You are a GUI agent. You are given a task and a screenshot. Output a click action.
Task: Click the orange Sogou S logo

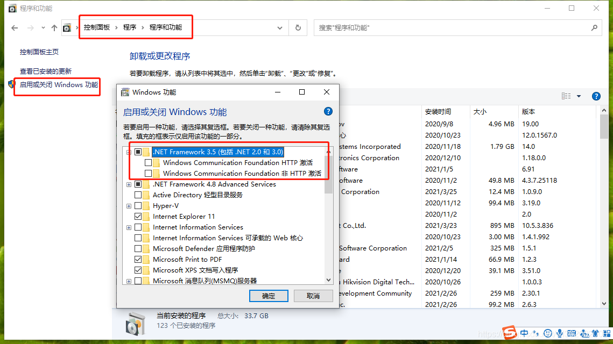coord(510,333)
